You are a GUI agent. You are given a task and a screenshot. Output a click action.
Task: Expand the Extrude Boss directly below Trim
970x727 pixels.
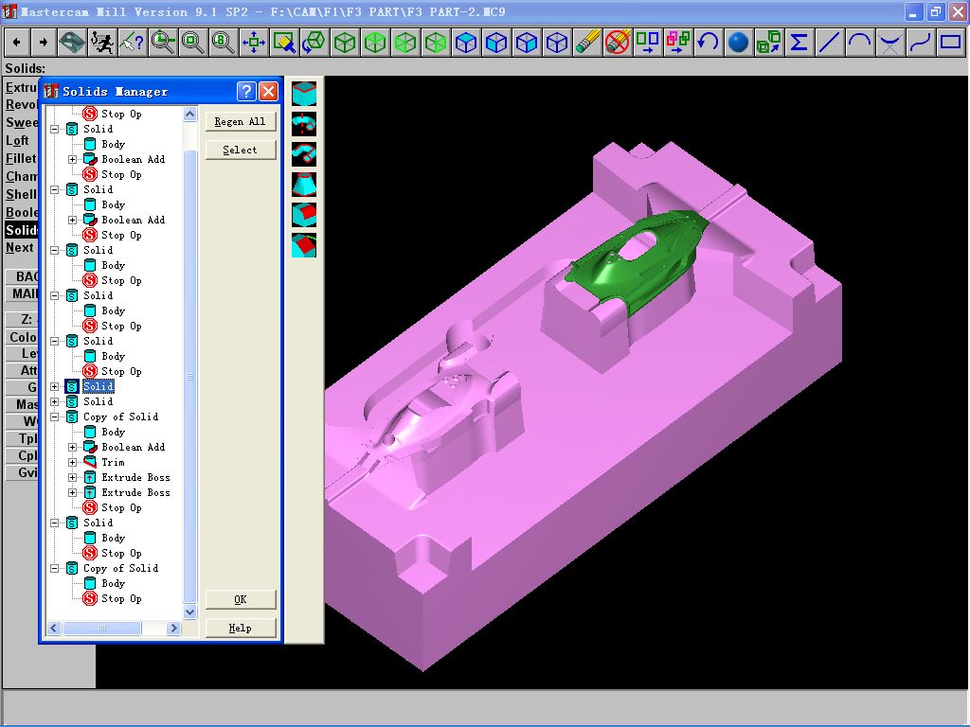72,477
